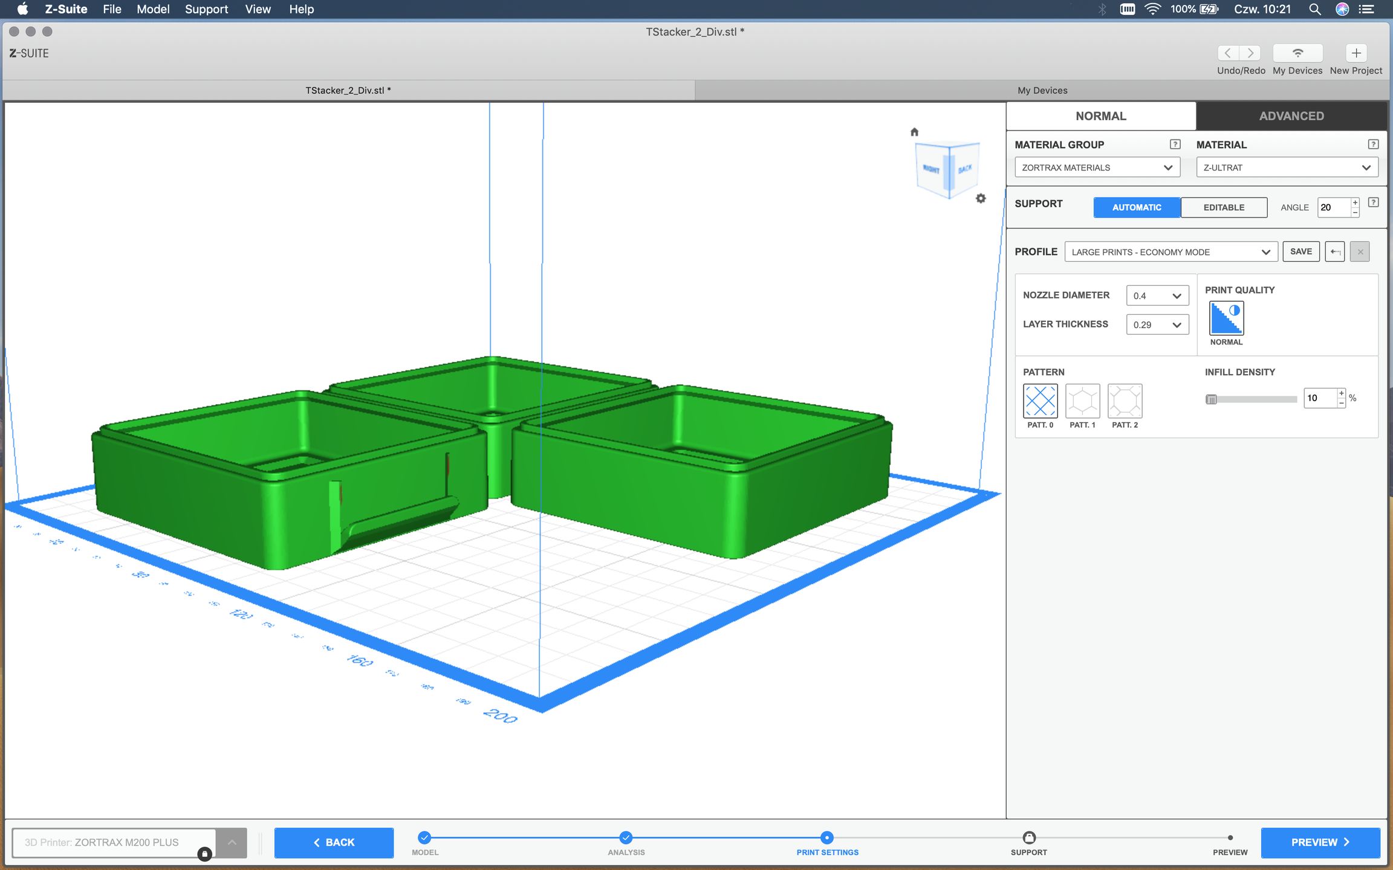The width and height of the screenshot is (1393, 870).
Task: Open Spotlight search in the menu bar
Action: [x=1314, y=9]
